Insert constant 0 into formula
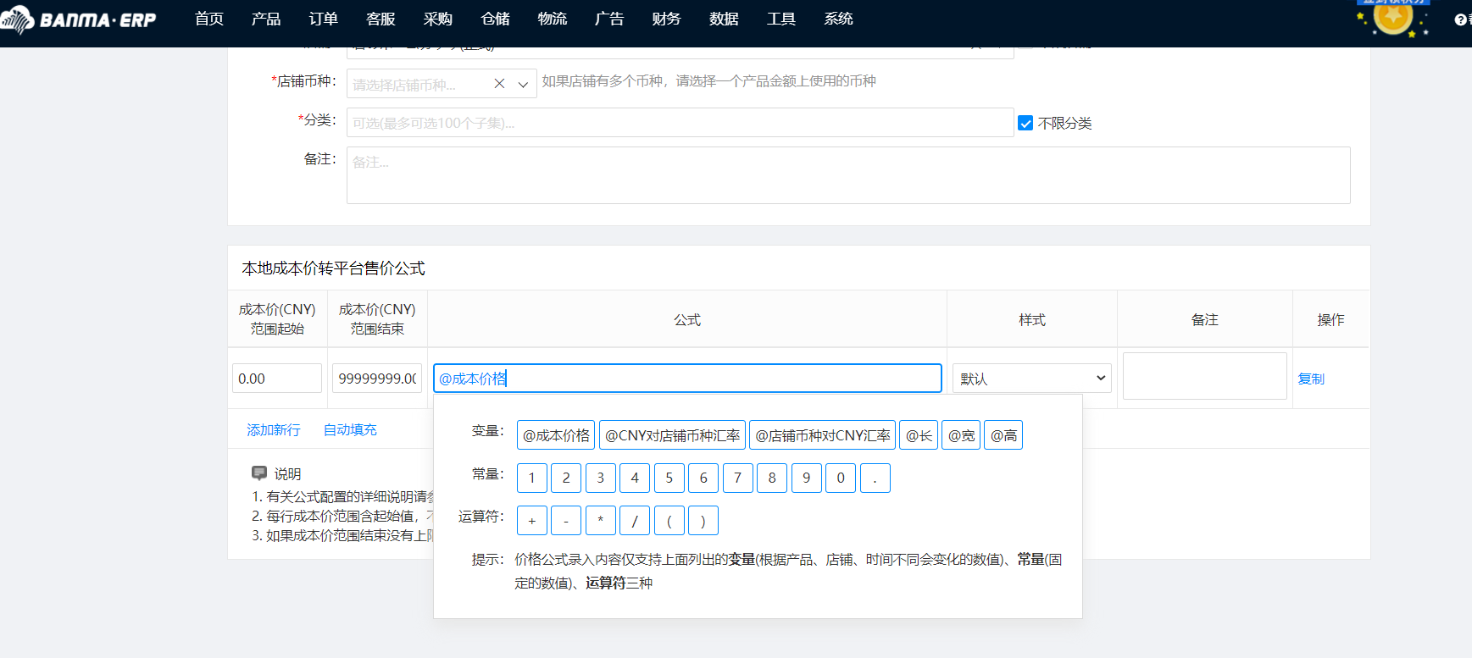Viewport: 1472px width, 658px height. pos(841,478)
